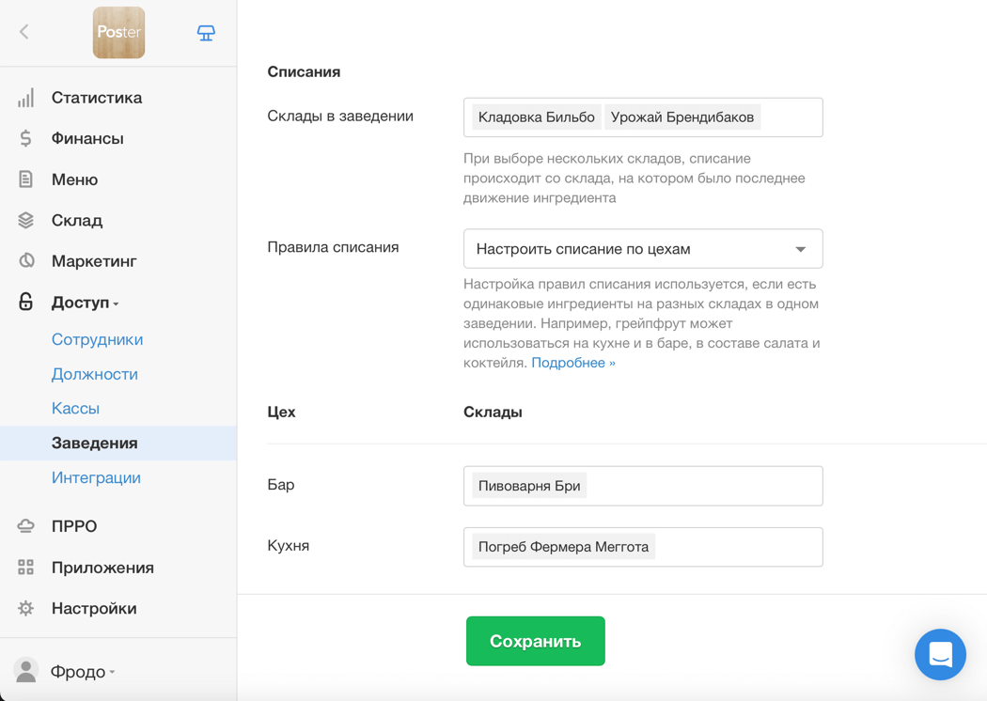Viewport: 987px width, 701px height.
Task: Select the Кассы menu item
Action: (x=74, y=408)
